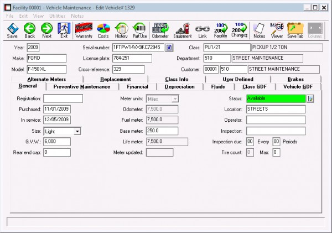Click the disabled Columns toolbar icon
Screen dimensions: 332x233
[315, 30]
